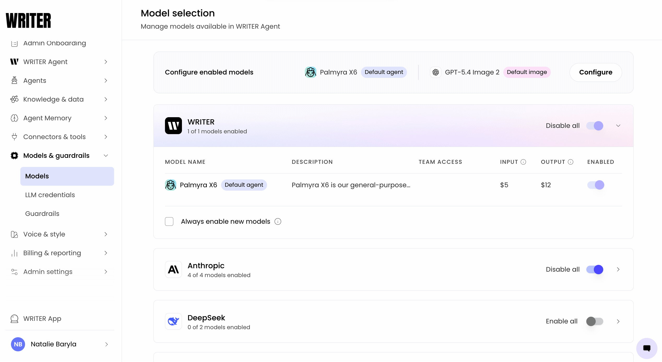Click the Default image badge
Screen dimensions: 662x362
[527, 72]
